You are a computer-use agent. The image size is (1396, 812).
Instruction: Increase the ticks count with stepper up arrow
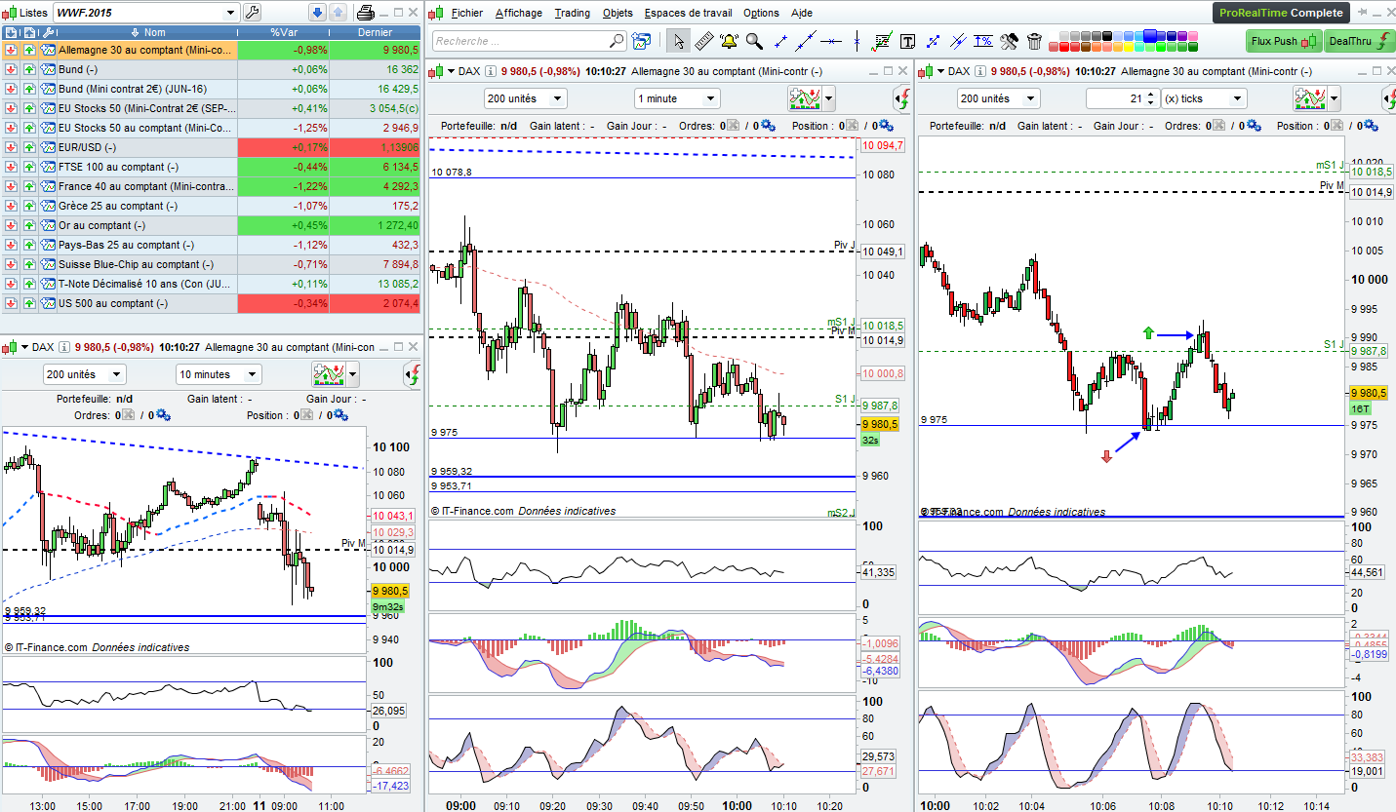click(x=1150, y=95)
